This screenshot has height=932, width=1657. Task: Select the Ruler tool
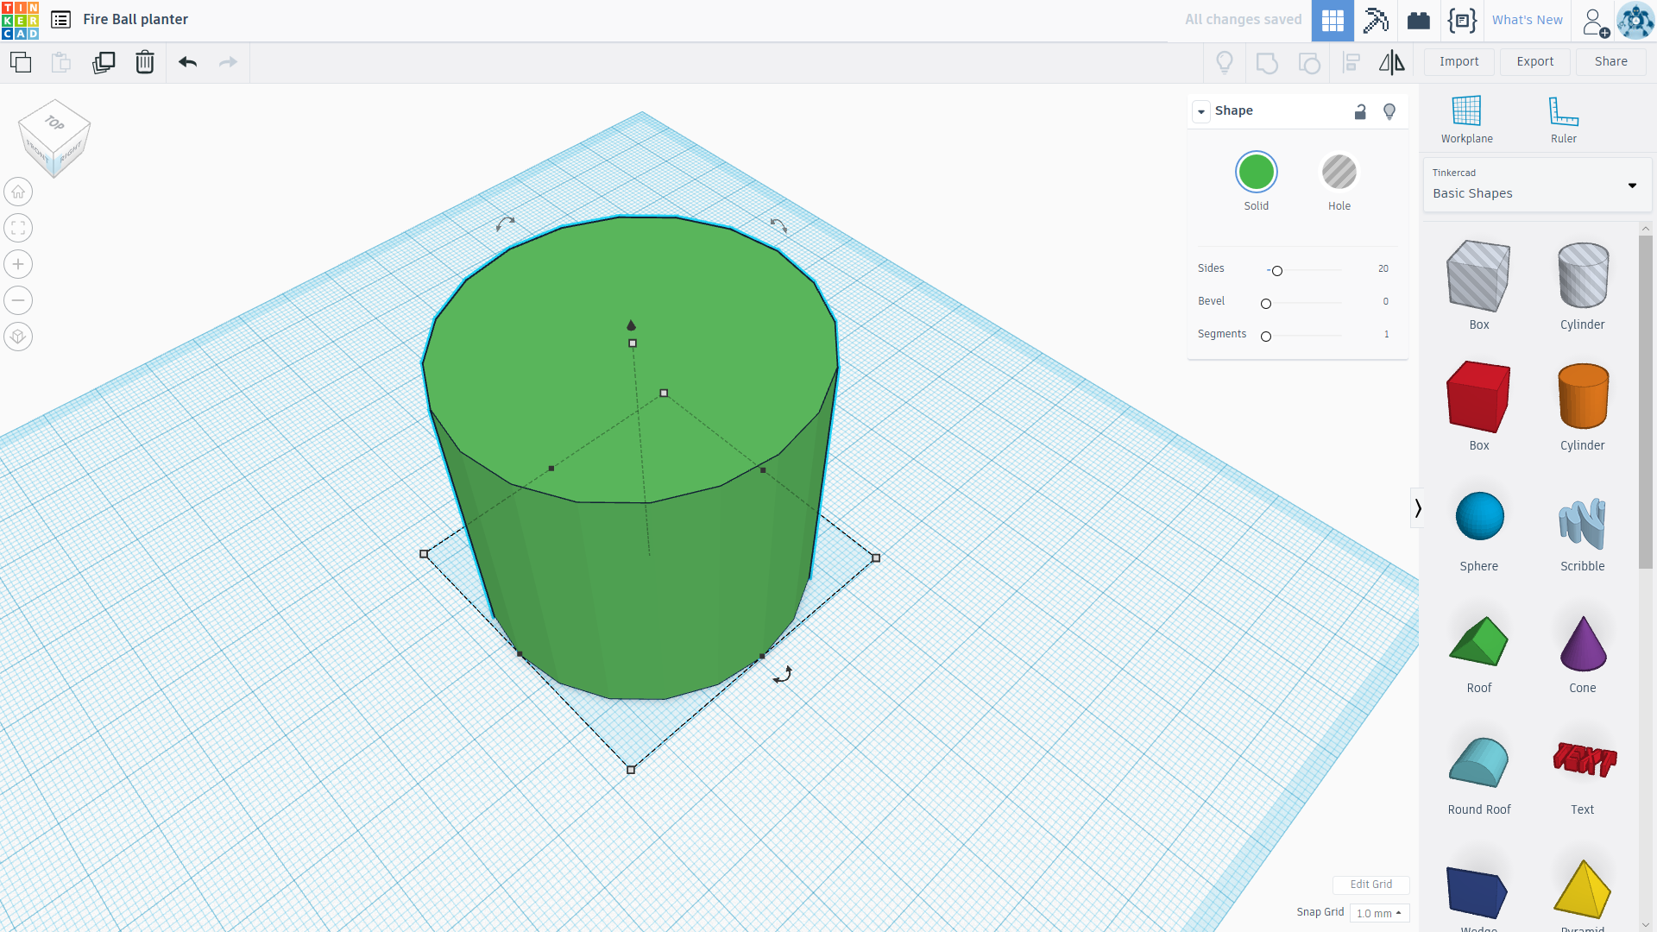[1563, 120]
